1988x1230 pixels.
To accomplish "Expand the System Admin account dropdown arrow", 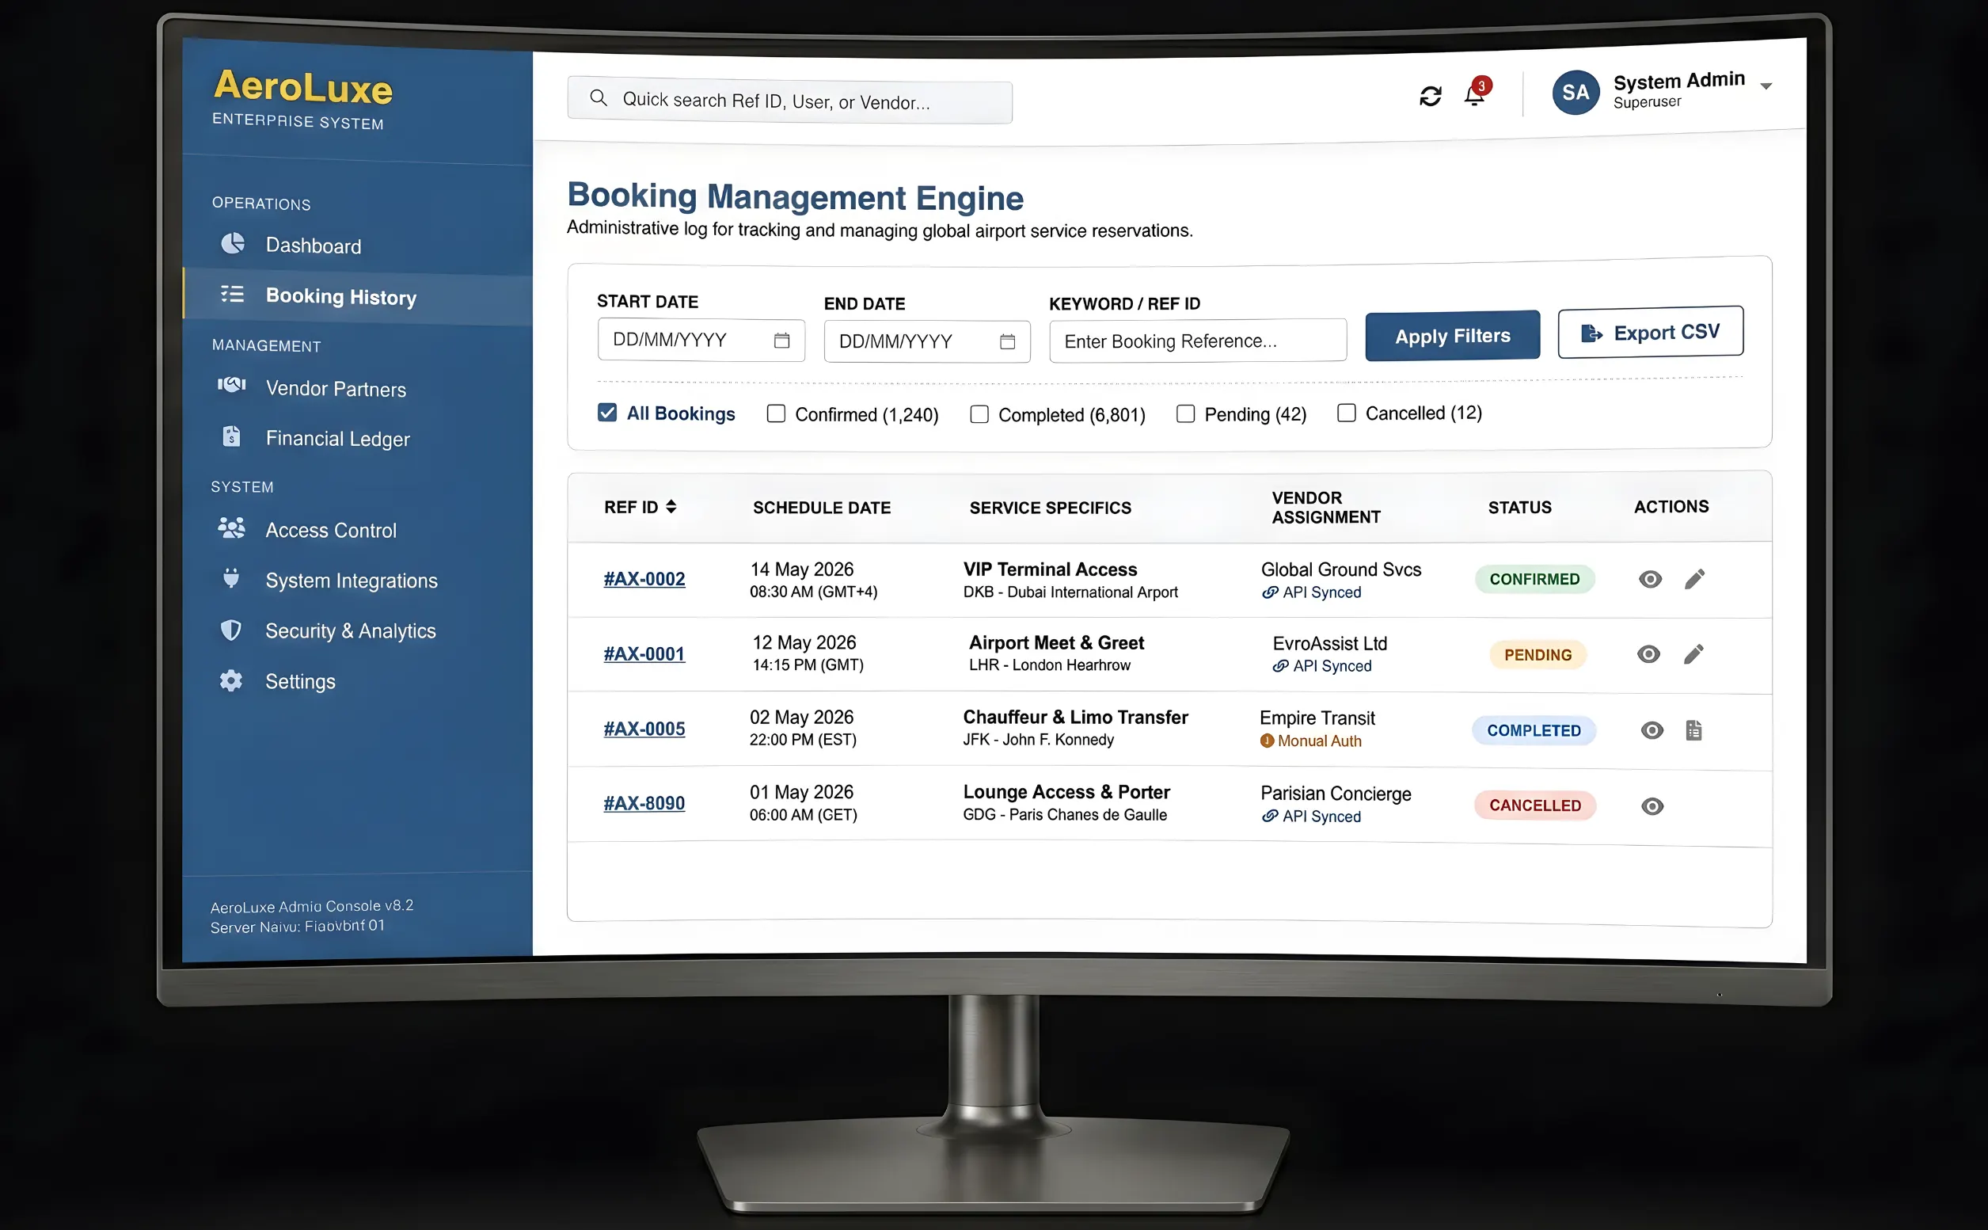I will (x=1766, y=86).
